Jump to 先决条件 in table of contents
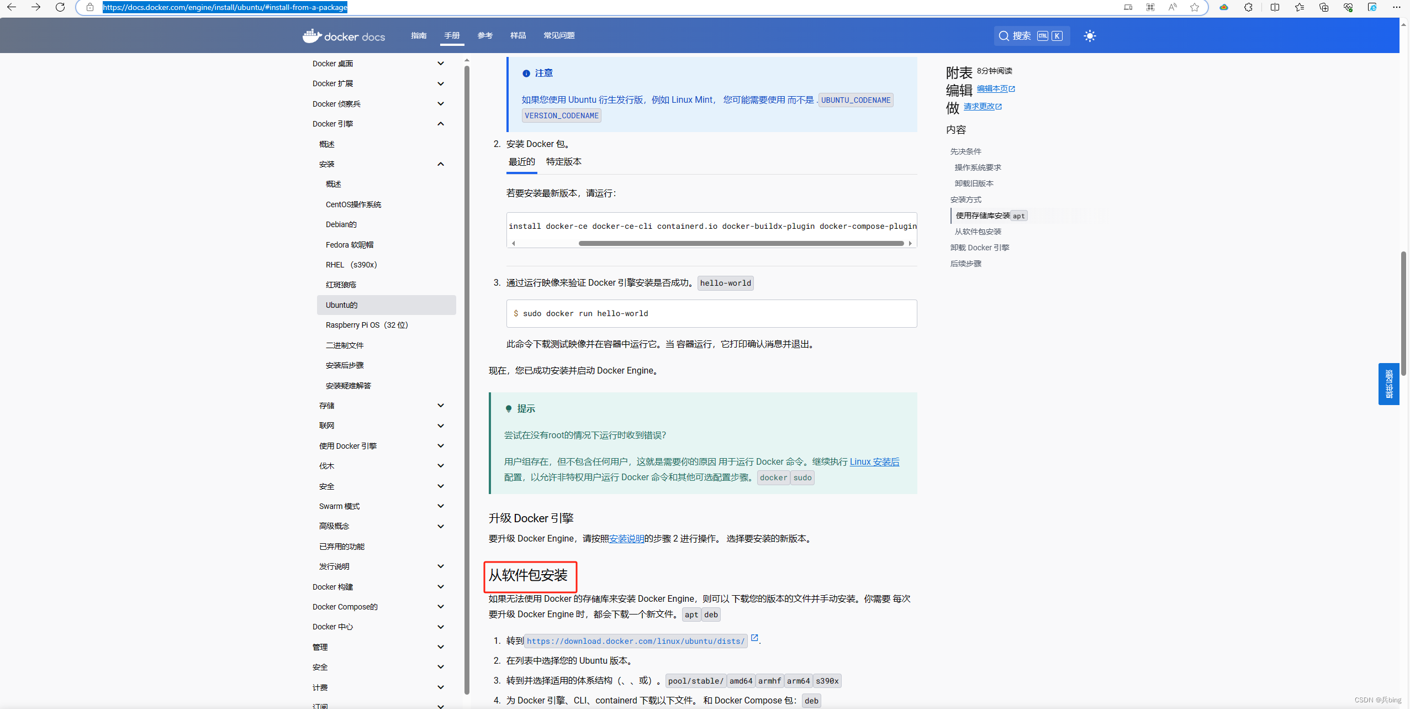The image size is (1410, 709). pos(965,151)
